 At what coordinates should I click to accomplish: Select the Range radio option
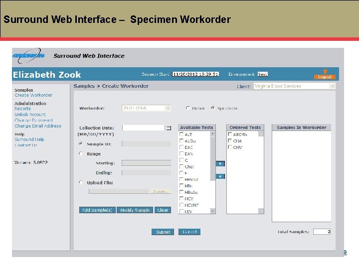point(81,153)
